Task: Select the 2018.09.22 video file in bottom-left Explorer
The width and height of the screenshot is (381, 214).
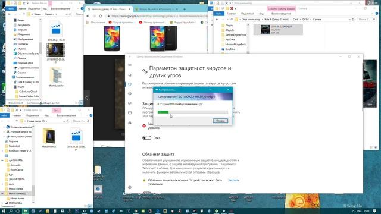Action: pyautogui.click(x=76, y=139)
